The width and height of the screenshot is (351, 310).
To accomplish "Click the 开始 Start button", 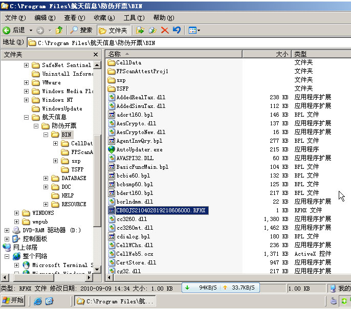I will (x=13, y=301).
